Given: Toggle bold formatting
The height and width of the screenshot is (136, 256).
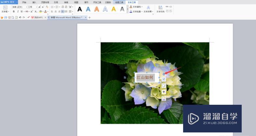Looking at the screenshot, I should tap(14, 12).
